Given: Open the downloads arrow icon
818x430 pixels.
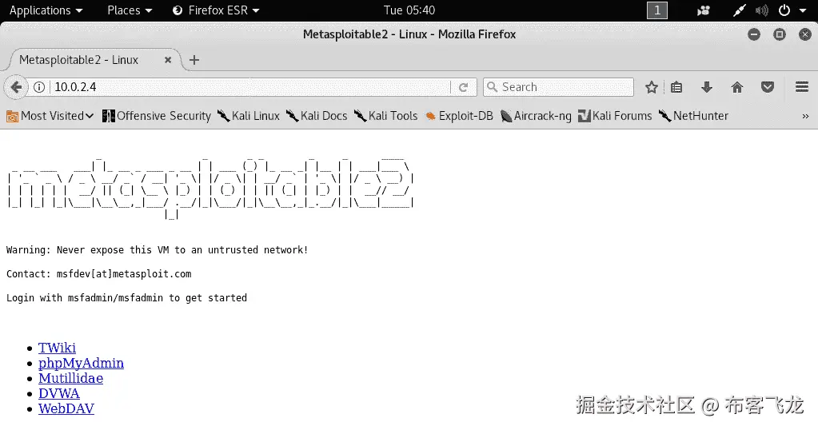Looking at the screenshot, I should click(707, 87).
